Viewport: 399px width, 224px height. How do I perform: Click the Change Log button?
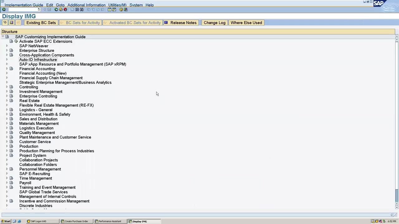pyautogui.click(x=214, y=23)
